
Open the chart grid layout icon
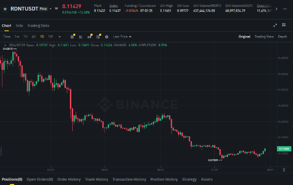284,25
